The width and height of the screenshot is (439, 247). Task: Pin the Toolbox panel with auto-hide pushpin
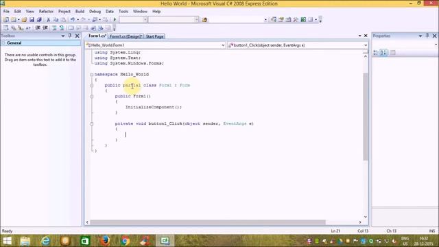click(70, 36)
